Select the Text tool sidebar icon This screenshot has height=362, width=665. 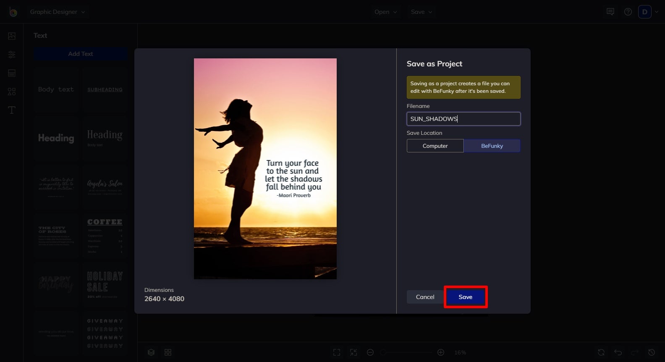click(12, 110)
